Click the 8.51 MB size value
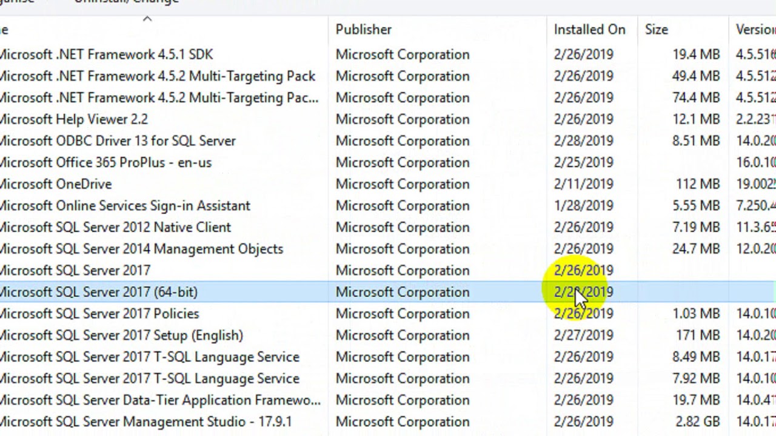Viewport: 776px width, 436px height. coord(696,141)
